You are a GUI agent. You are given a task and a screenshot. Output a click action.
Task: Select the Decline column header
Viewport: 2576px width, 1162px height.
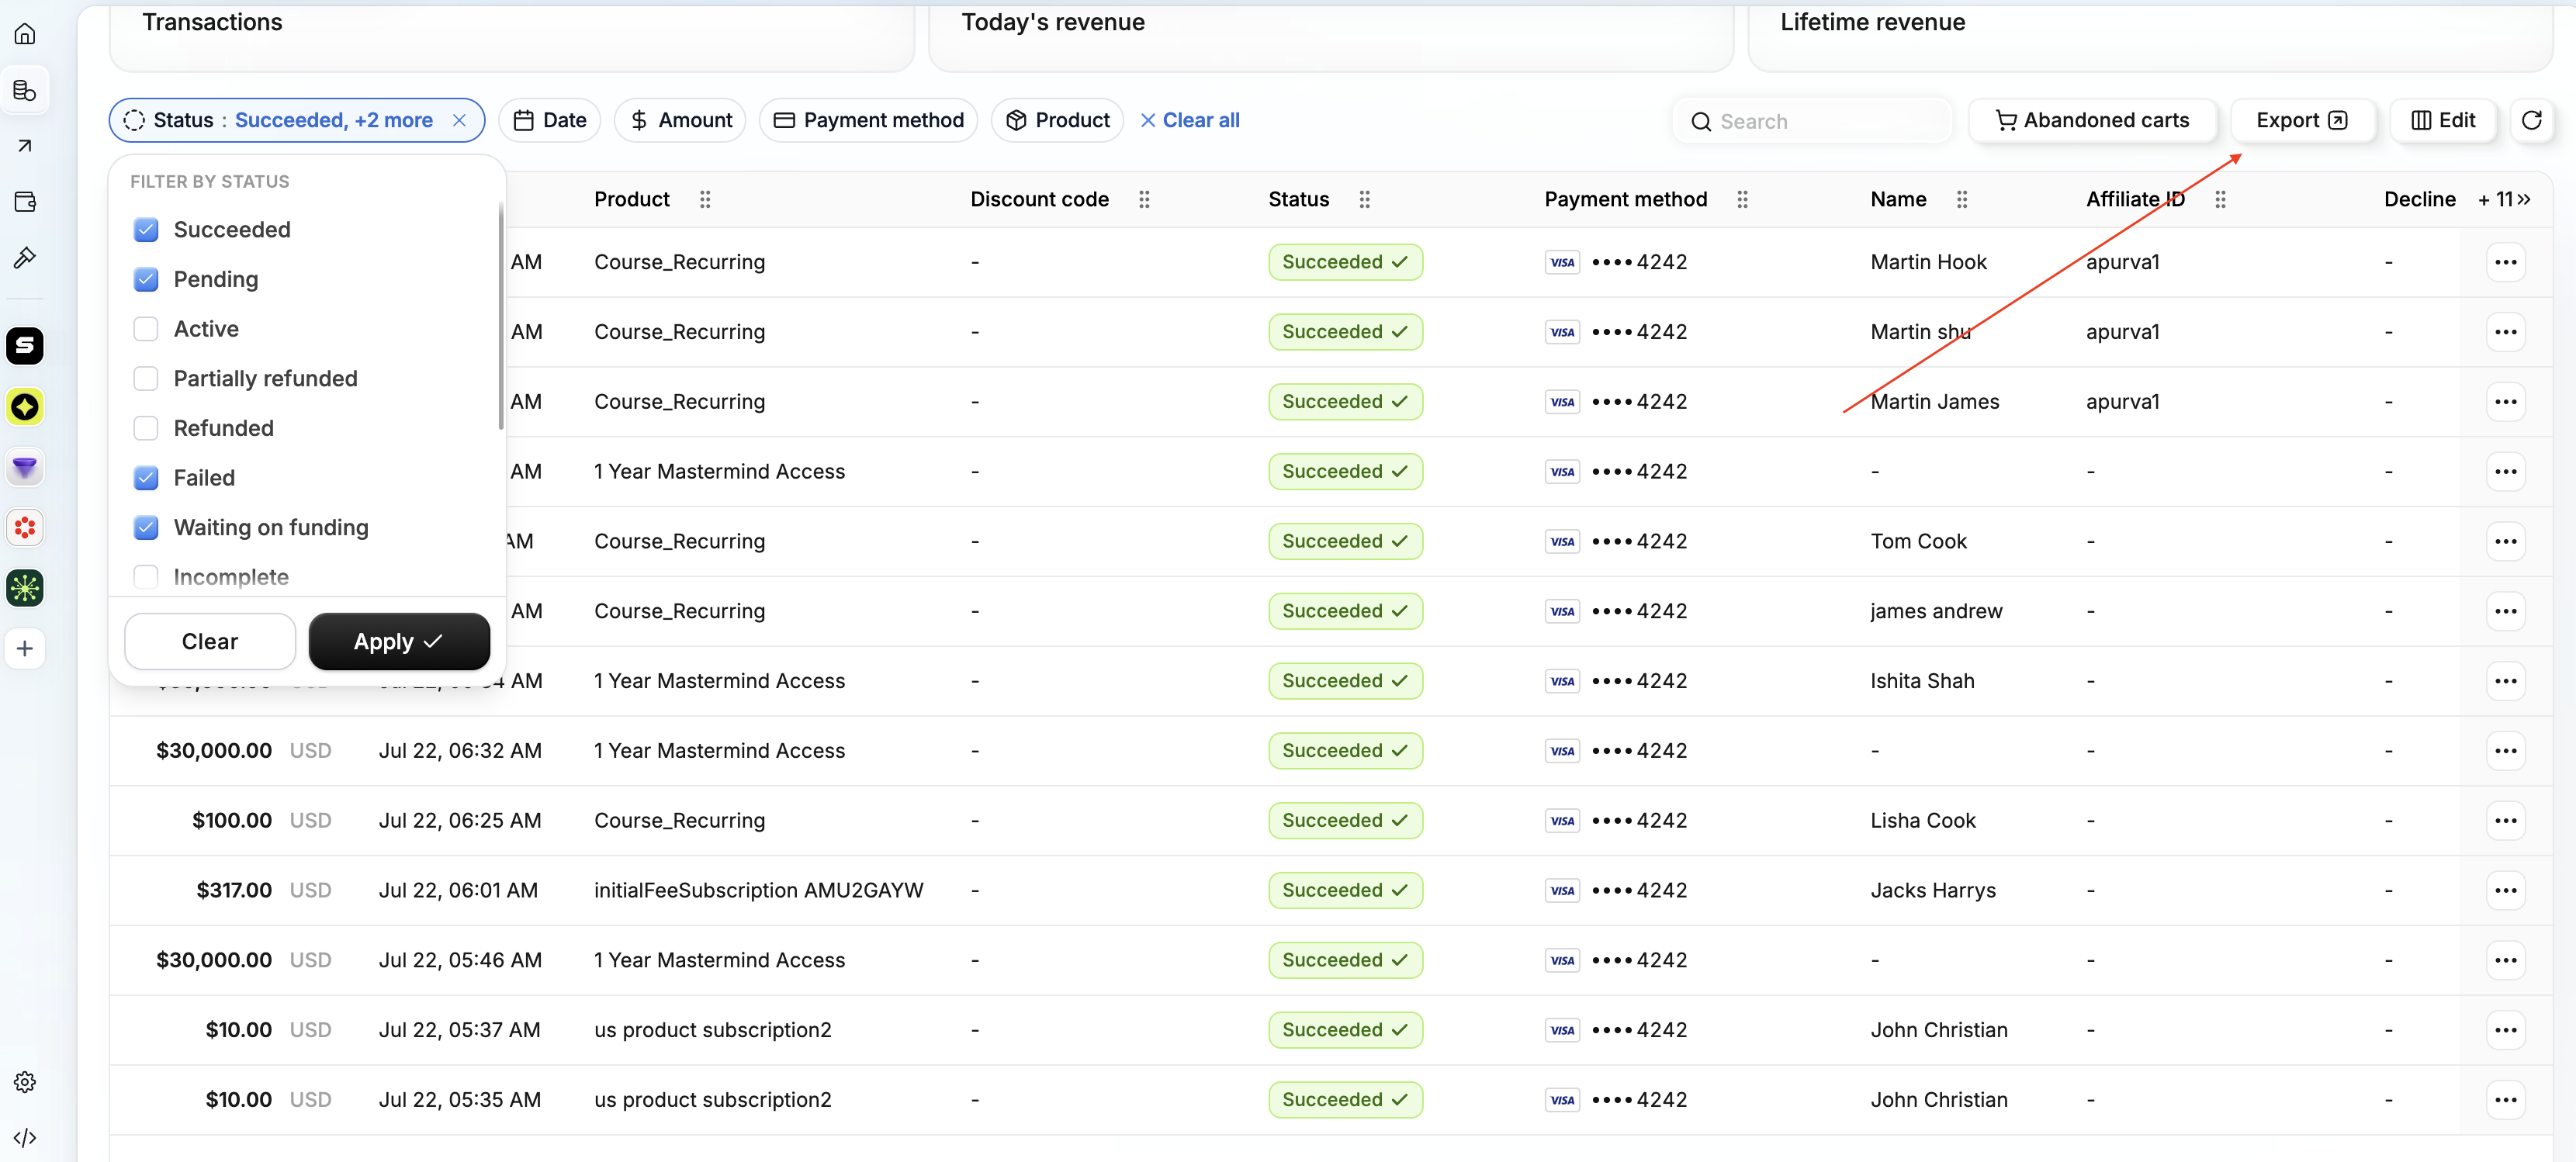point(2419,199)
